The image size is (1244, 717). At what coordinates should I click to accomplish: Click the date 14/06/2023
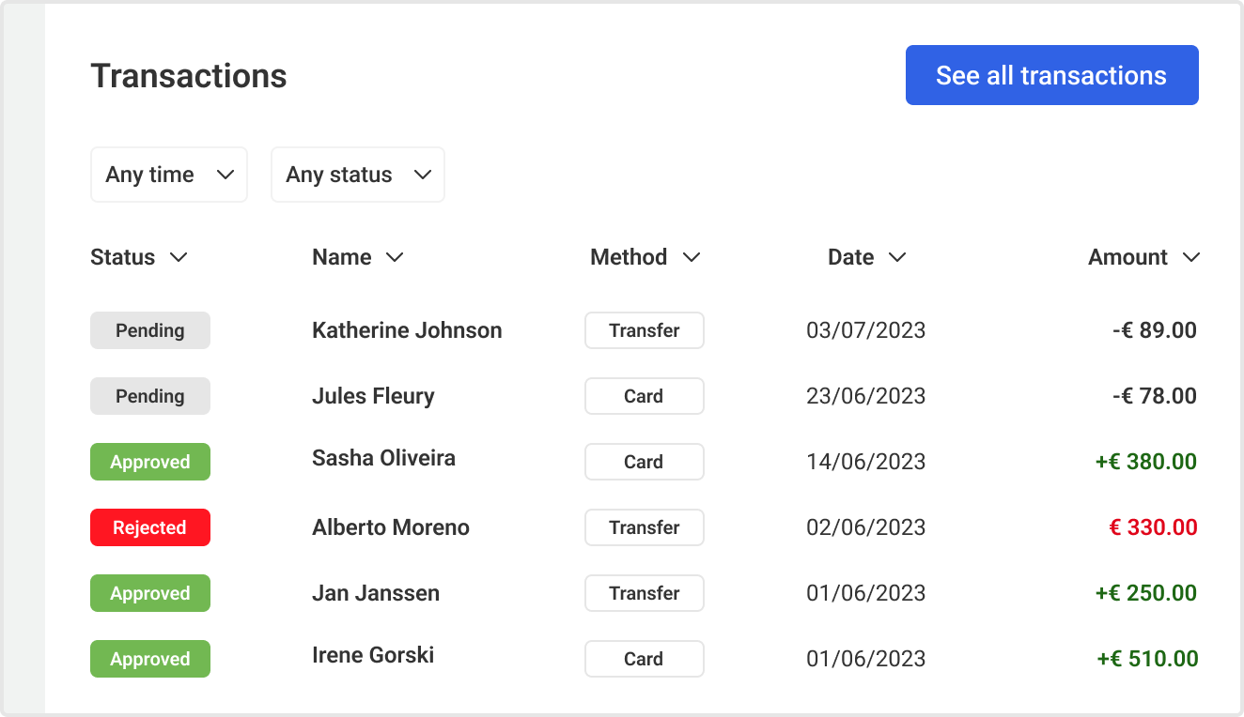[865, 462]
